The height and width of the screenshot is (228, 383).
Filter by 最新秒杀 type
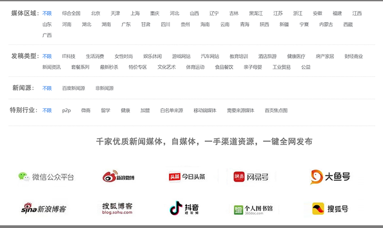[x=109, y=67]
